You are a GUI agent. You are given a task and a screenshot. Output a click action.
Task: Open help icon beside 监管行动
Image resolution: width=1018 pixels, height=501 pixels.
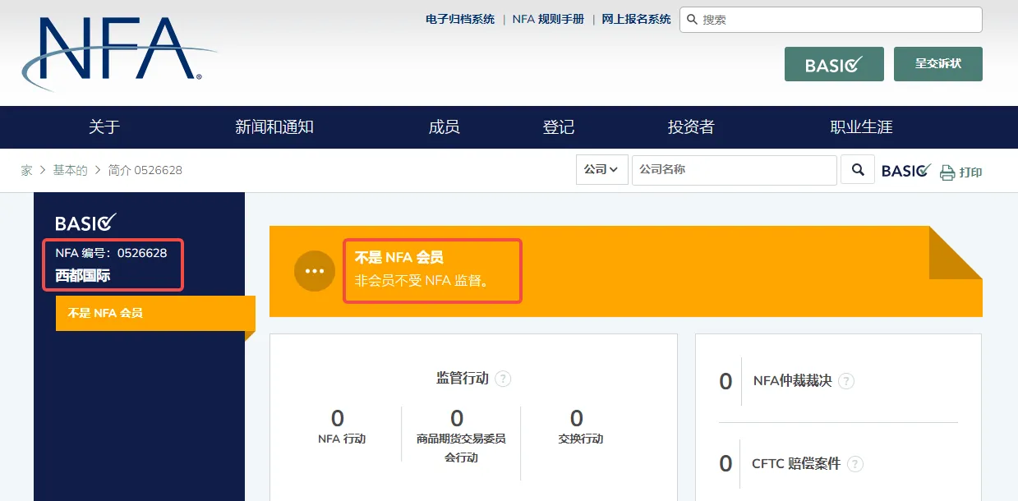504,379
